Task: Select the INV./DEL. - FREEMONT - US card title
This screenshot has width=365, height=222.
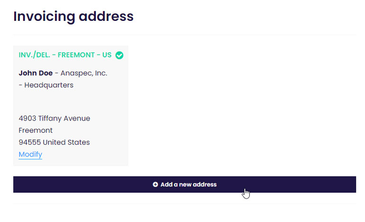Action: click(65, 55)
